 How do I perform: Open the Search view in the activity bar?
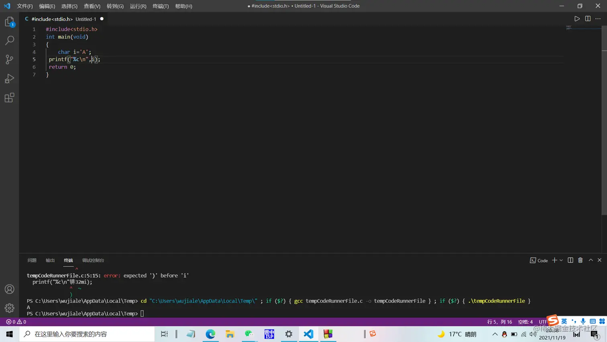tap(10, 40)
